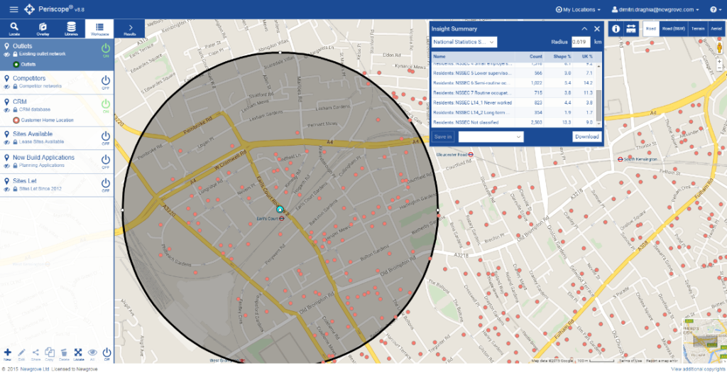Turn off the CRM layer power switch
Image resolution: width=727 pixels, height=373 pixels.
pyautogui.click(x=106, y=105)
